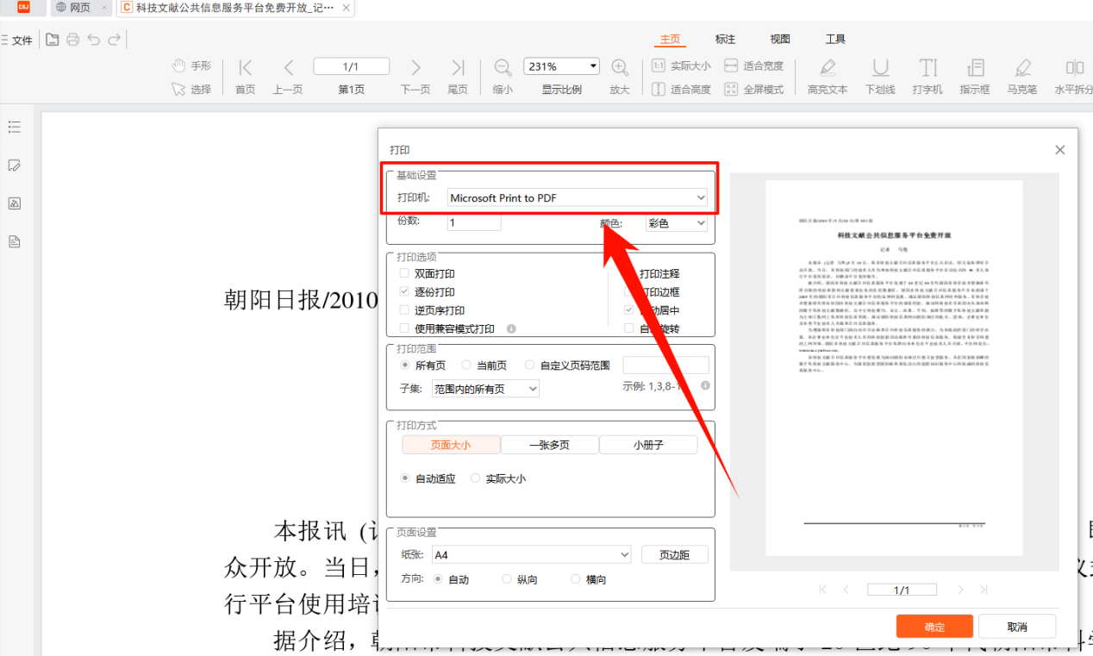Click the 确定 (confirm) button

tap(934, 627)
